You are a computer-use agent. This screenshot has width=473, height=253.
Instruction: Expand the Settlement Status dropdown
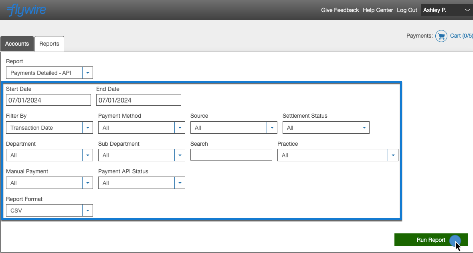pos(326,128)
